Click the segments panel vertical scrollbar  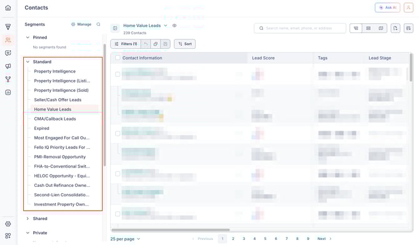104,105
